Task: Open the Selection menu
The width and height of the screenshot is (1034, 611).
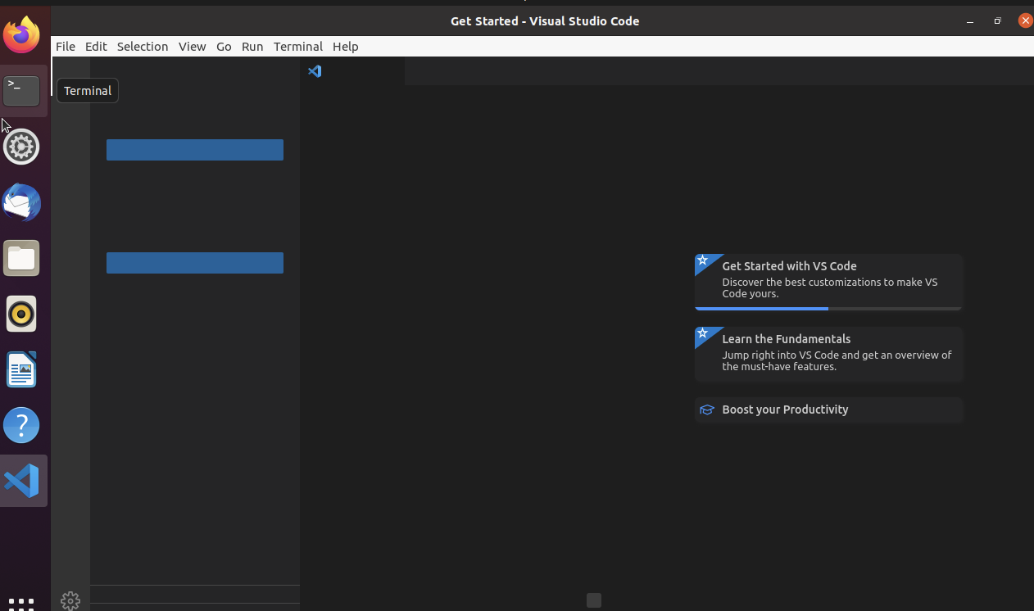Action: 143,47
